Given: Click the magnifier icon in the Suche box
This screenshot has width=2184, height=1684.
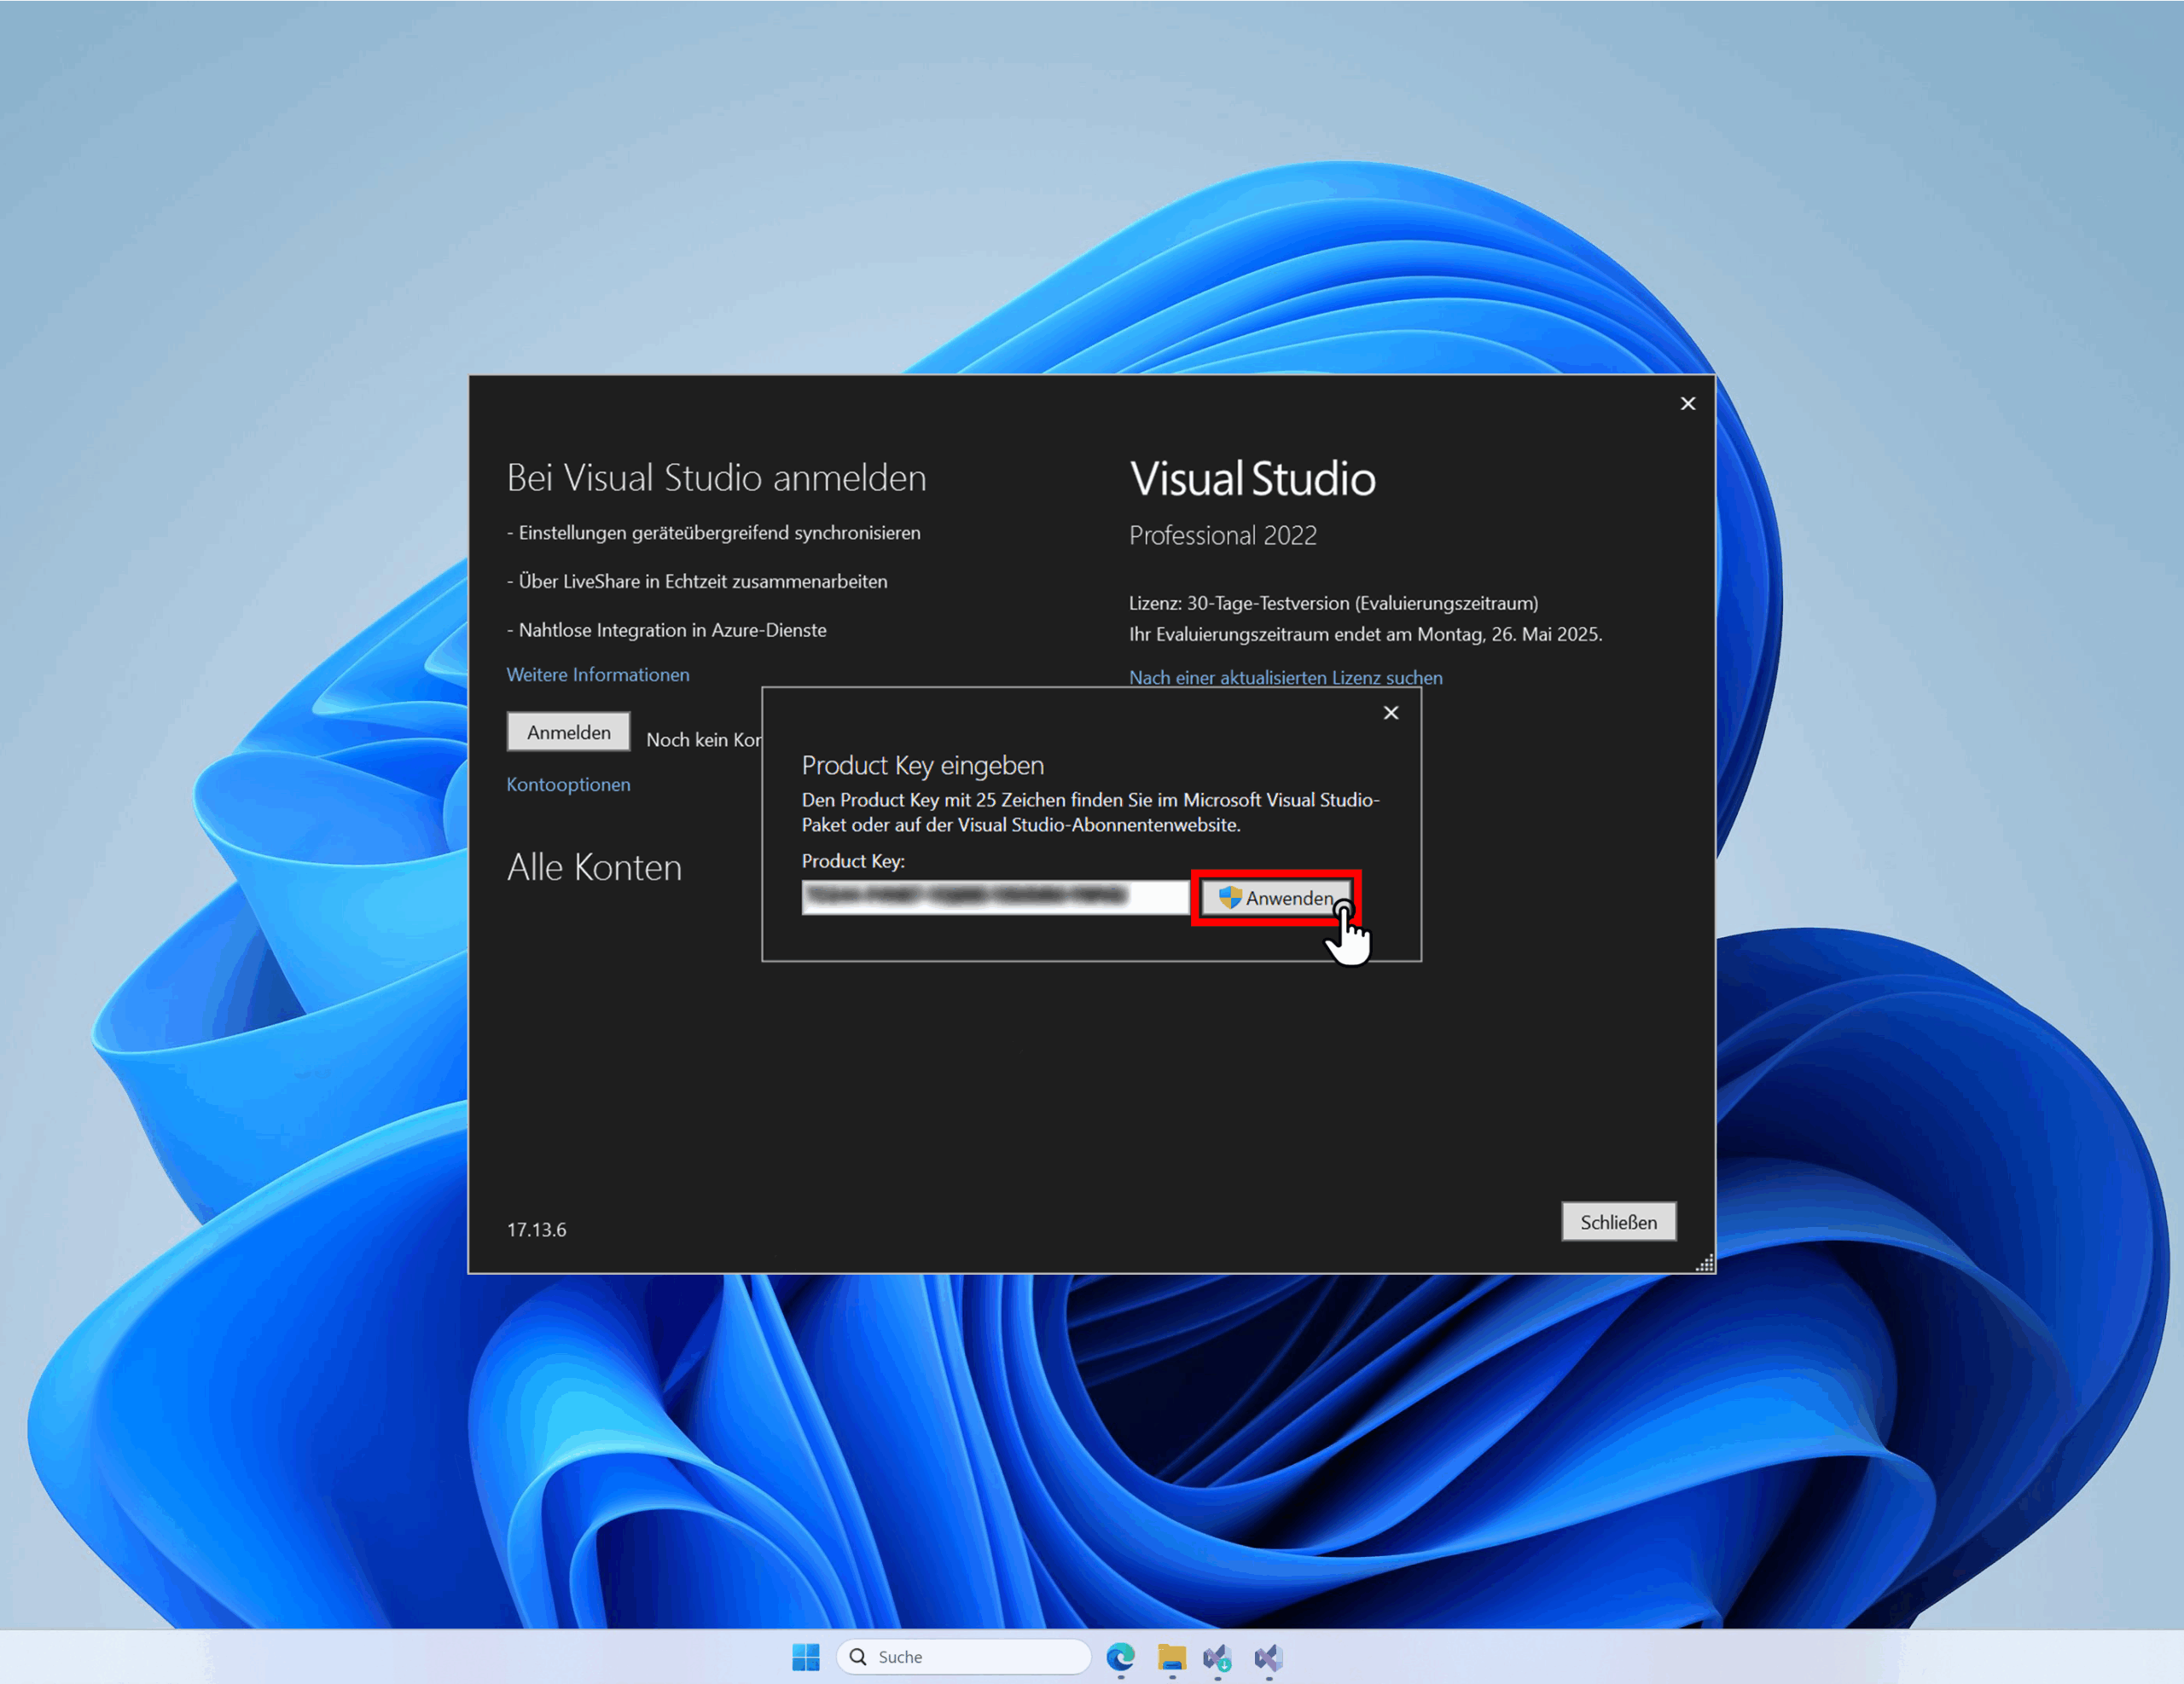Looking at the screenshot, I should pos(858,1657).
